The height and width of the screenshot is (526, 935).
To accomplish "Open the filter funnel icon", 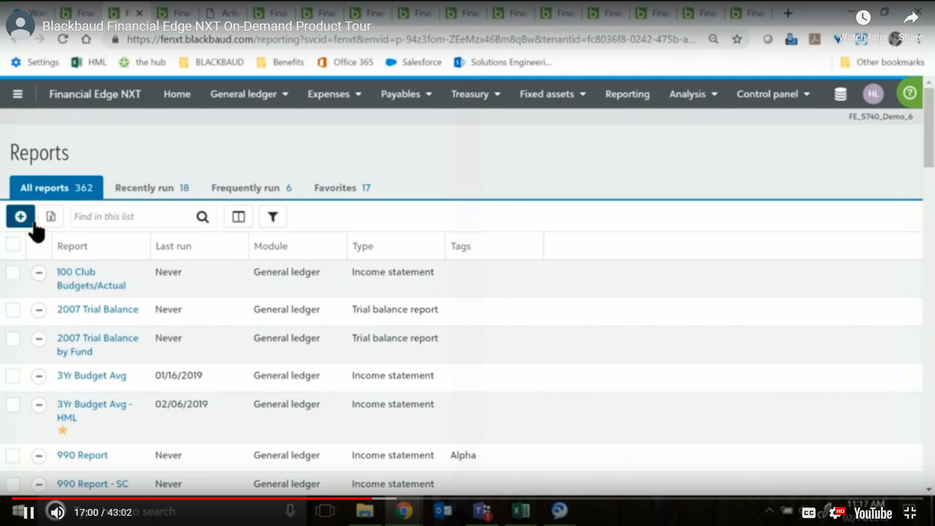I will tap(273, 217).
